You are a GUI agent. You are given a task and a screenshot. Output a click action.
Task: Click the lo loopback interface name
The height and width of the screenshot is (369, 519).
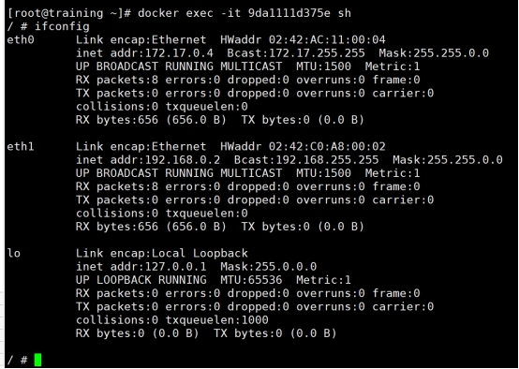[14, 254]
